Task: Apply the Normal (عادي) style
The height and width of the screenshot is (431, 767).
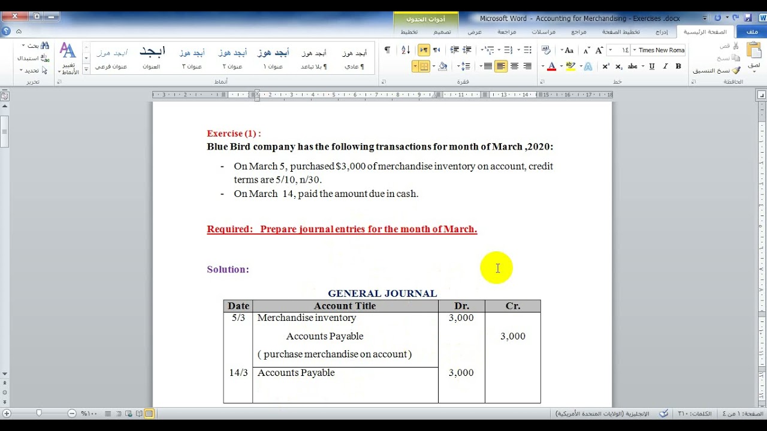Action: tap(355, 59)
